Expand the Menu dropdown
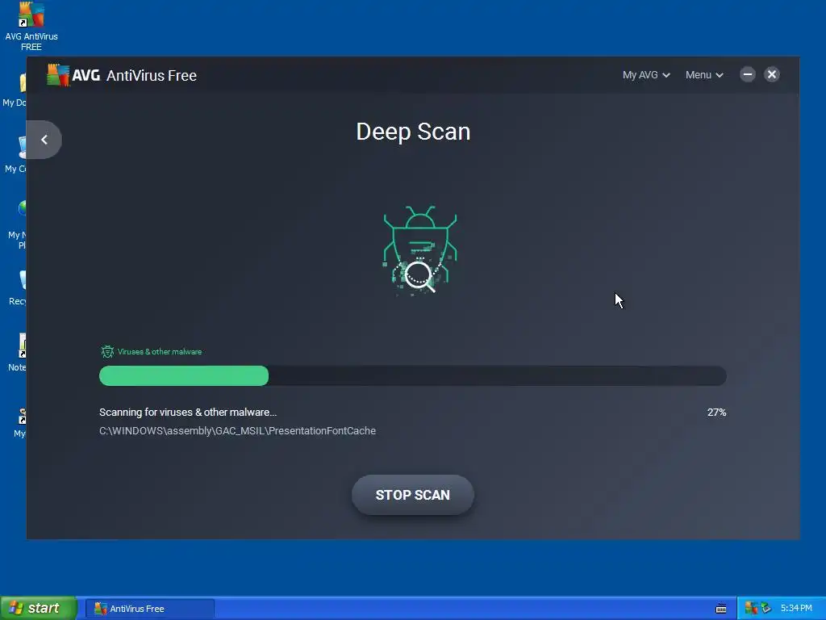The height and width of the screenshot is (620, 826). (x=703, y=75)
